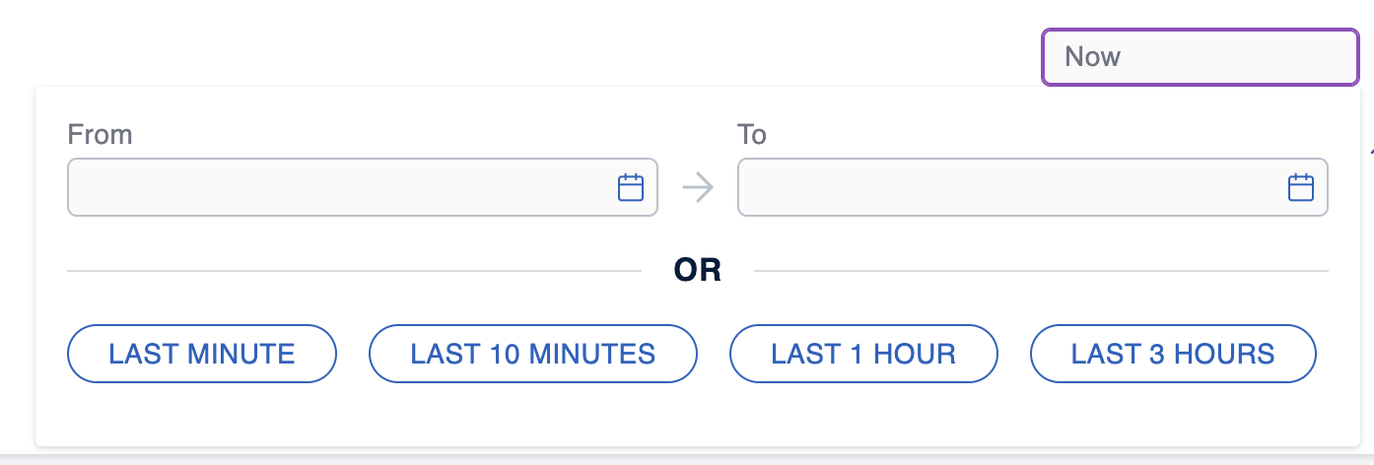Choose the LAST 10 MINUTES preset
1374x465 pixels.
(532, 354)
